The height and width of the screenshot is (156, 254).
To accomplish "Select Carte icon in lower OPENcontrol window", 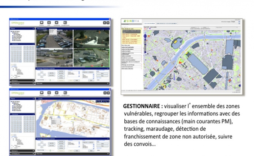I will click(x=49, y=93).
